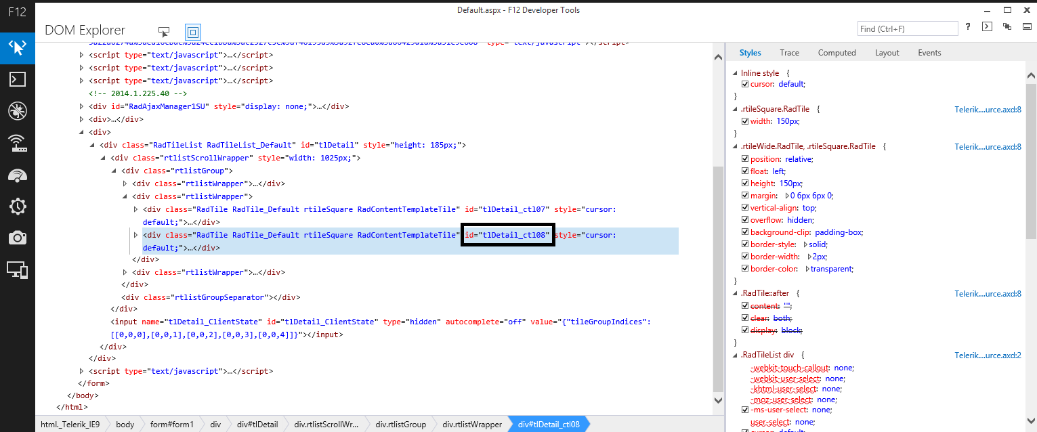Open the Memory camera tool
Image resolution: width=1037 pixels, height=432 pixels.
pyautogui.click(x=18, y=238)
